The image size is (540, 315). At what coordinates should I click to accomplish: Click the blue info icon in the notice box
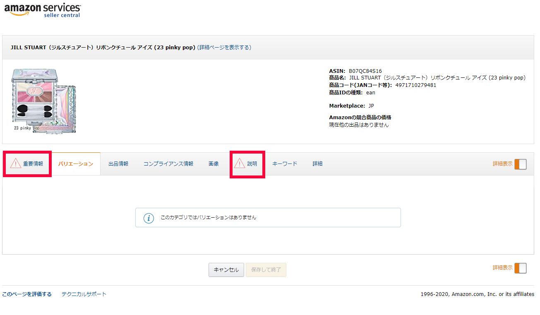click(x=149, y=218)
